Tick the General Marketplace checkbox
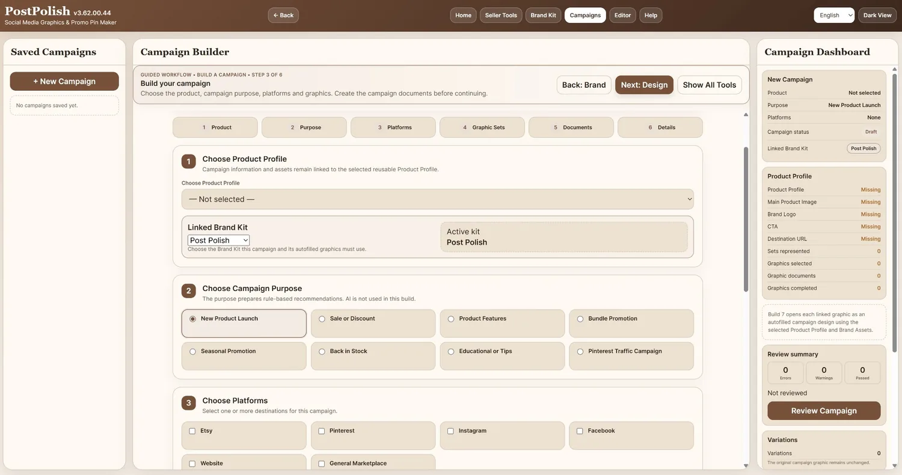 322,464
